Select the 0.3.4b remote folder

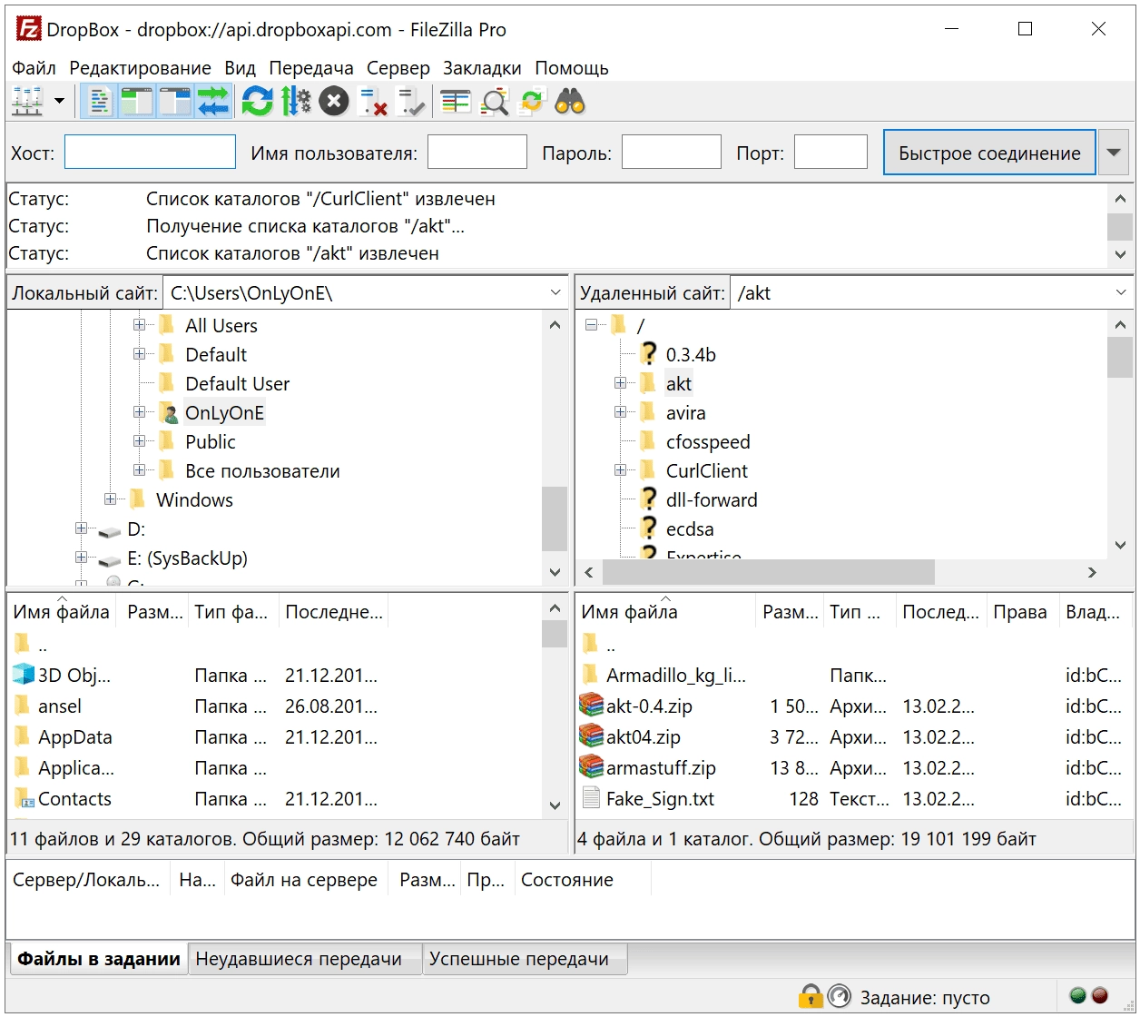point(691,355)
